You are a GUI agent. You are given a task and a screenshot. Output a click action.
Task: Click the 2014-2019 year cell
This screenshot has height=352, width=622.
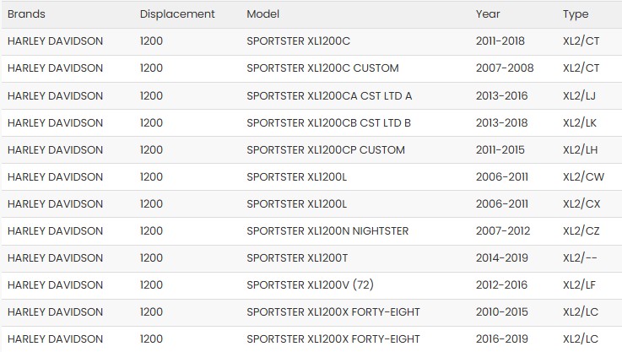pyautogui.click(x=500, y=258)
